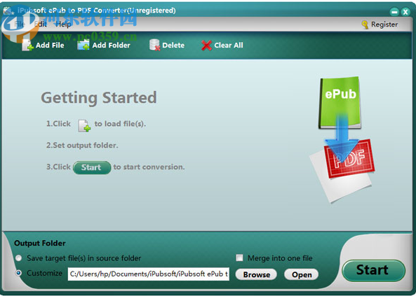
Task: Click the Add Folder toolbar icon
Action: point(83,45)
